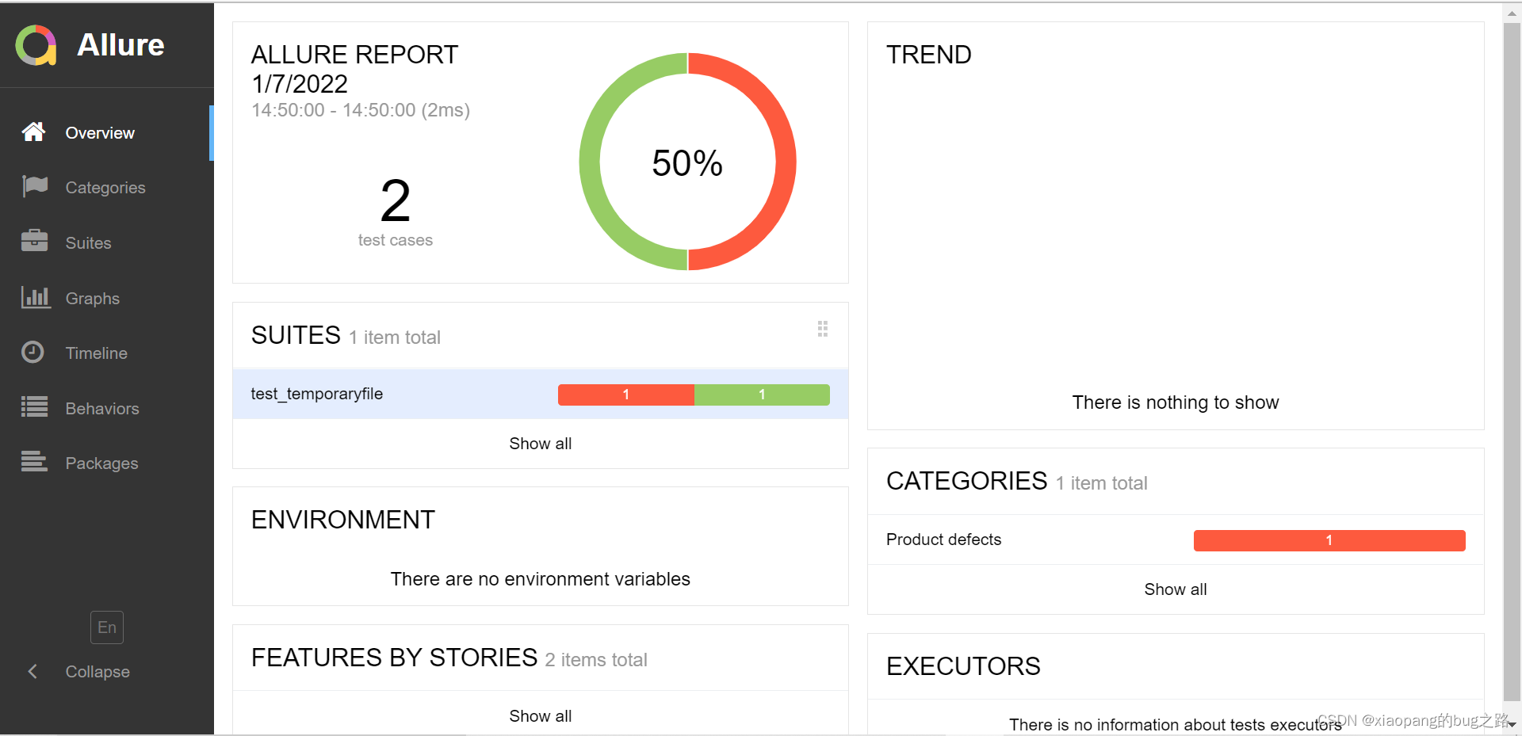Click the Collapse chevron arrow

(33, 672)
